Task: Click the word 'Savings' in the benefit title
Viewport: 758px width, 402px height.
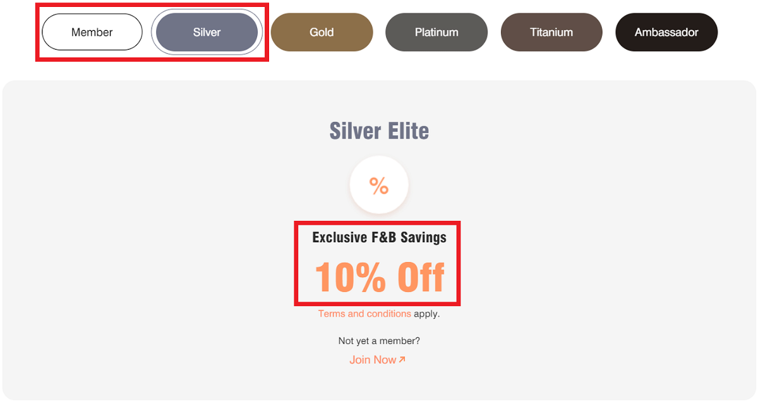Action: pos(423,237)
